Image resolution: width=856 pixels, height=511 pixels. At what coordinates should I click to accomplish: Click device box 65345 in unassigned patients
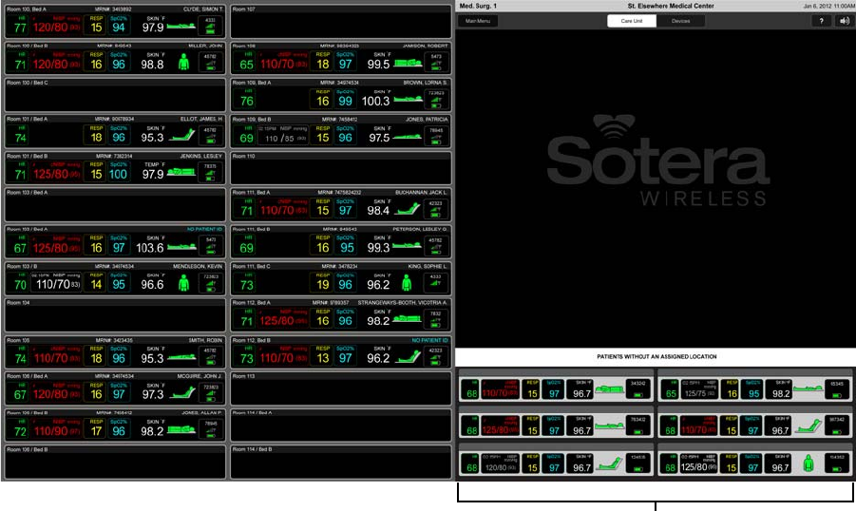[x=836, y=389]
